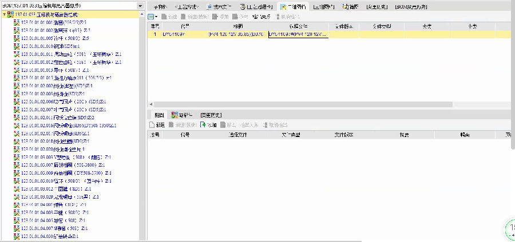Viewport: 515px width, 242px height.
Task: Switch to the 三维图档 tab
Action: [x=323, y=6]
